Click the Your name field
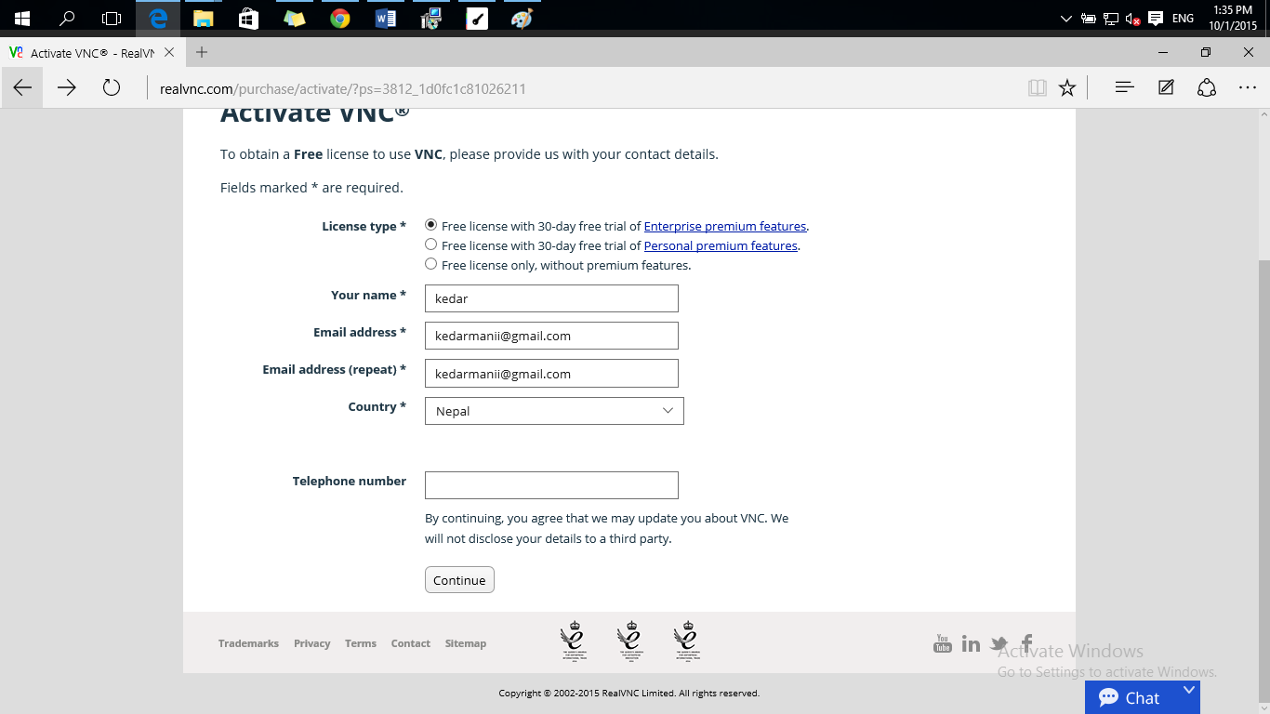 (x=551, y=298)
